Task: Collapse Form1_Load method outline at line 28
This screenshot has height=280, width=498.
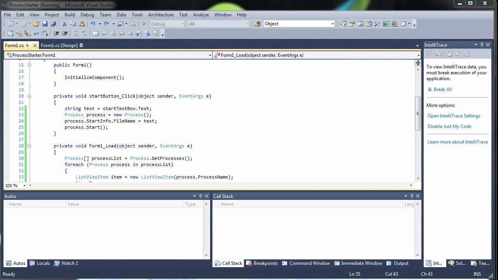Action: click(x=29, y=146)
